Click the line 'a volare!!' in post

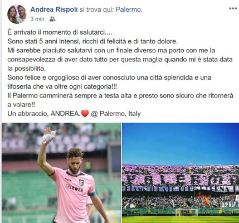[x=21, y=105]
